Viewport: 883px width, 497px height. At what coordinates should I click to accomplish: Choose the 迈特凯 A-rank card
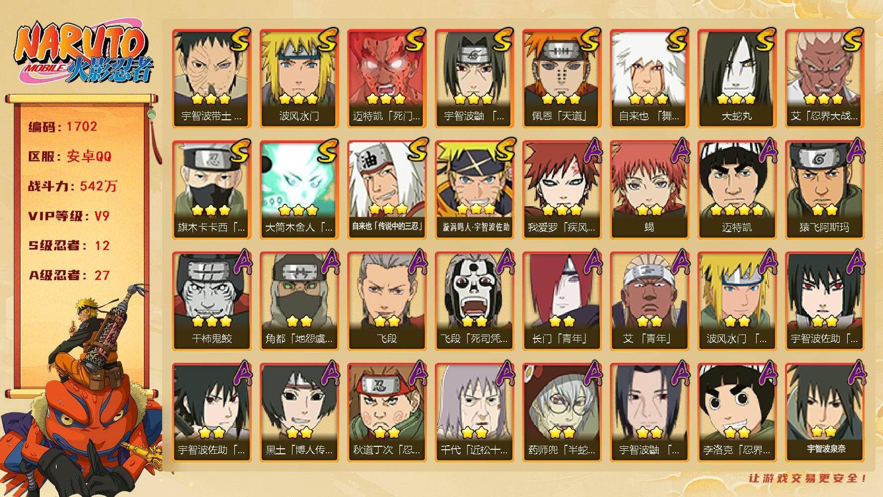(737, 190)
